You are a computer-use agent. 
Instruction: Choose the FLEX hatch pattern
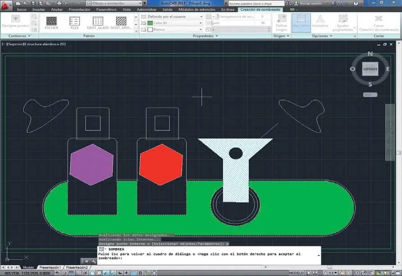74,22
